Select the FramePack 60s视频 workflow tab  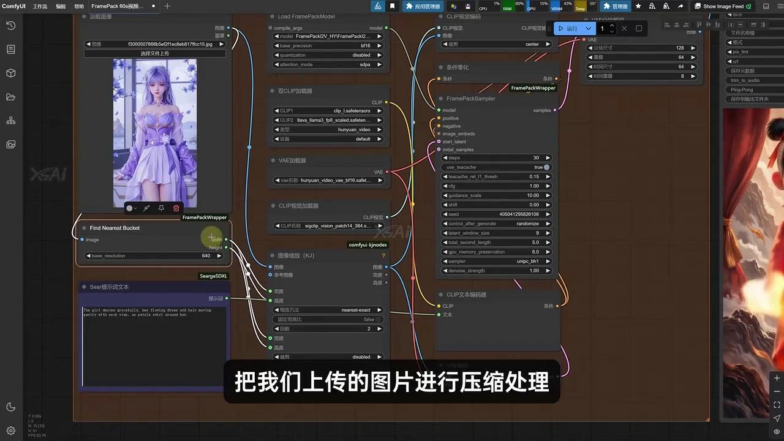(x=116, y=6)
